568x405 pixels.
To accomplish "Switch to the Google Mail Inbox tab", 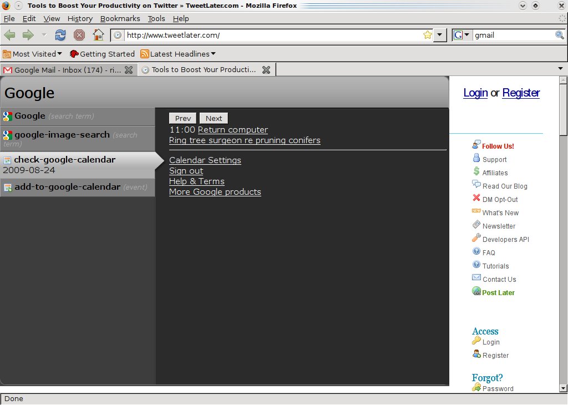I will 69,70.
